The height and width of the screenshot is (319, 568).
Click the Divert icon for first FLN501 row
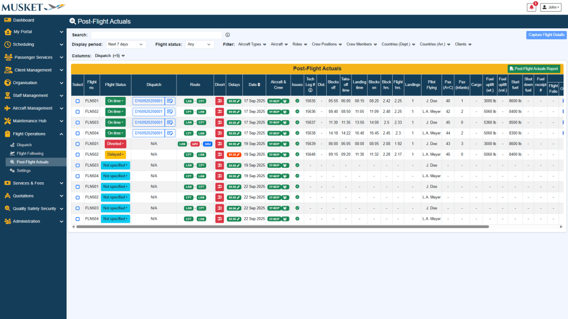point(219,101)
